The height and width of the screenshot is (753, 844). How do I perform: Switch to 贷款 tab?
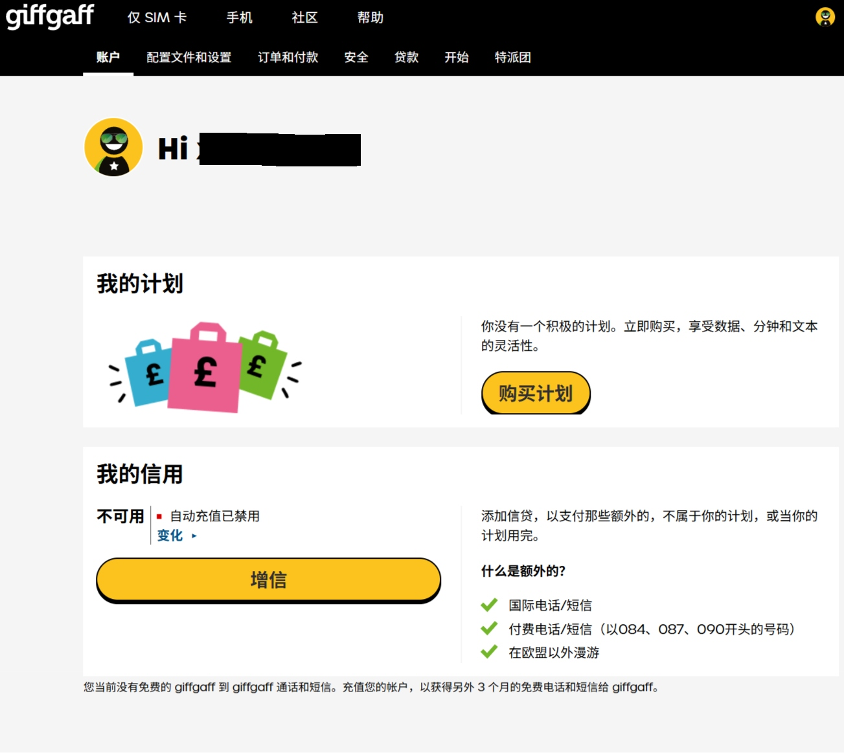tap(406, 57)
